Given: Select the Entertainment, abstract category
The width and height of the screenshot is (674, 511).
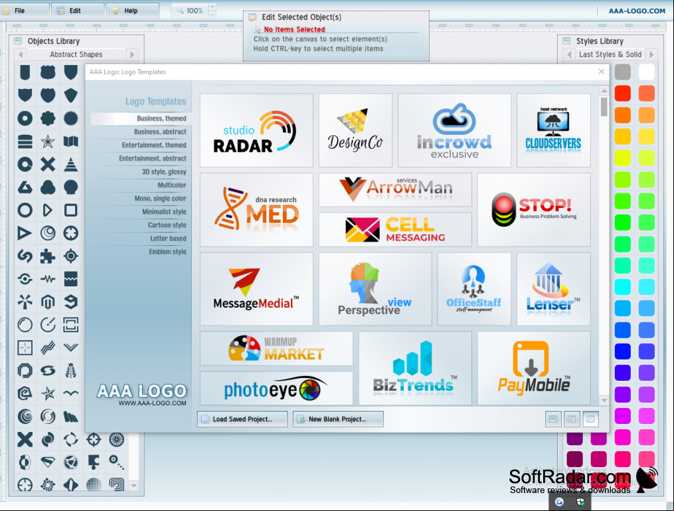Looking at the screenshot, I should click(141, 158).
